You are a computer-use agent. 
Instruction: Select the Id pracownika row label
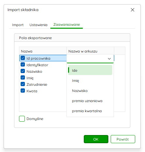point(38,58)
